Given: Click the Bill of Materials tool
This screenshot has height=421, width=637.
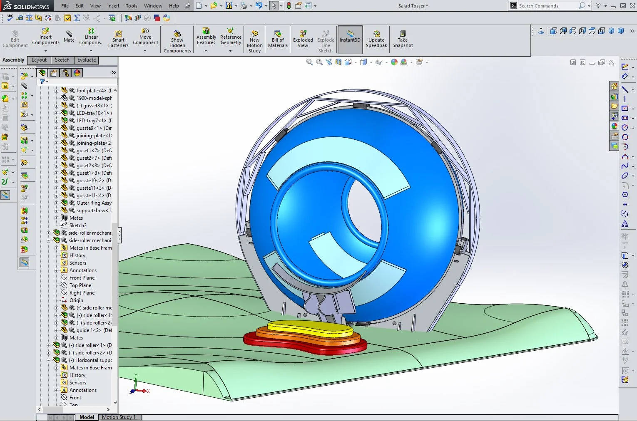Looking at the screenshot, I should [278, 37].
